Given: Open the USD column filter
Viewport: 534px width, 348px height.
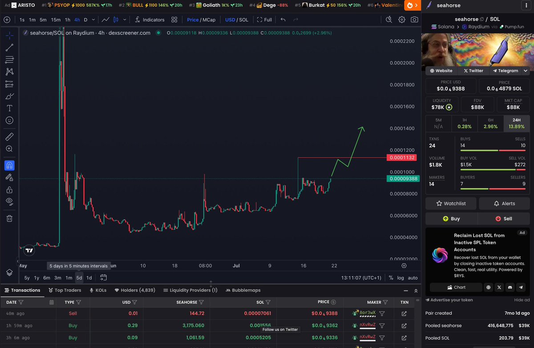Looking at the screenshot, I should [134, 302].
